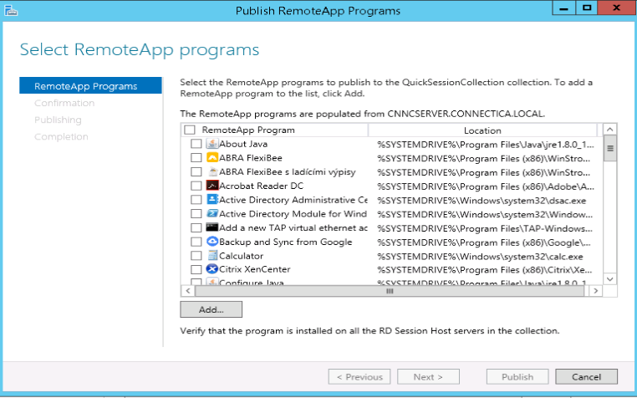Click the scroll up arrow of the list

coord(609,130)
